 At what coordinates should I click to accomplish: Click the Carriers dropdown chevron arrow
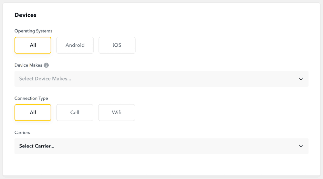(x=301, y=146)
